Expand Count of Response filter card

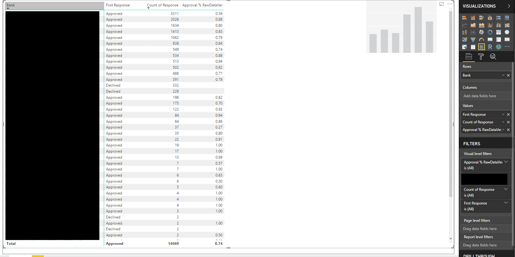[506, 189]
